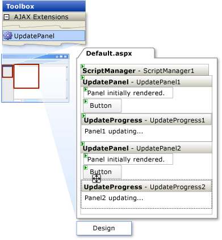Select 'Panel initially rendered.' label in UpdatePanel1
The height and width of the screenshot is (240, 222).
[x=128, y=93]
